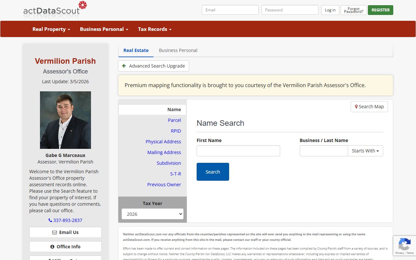Screen dimensions: 416x260
Task: Open the Starts With match dropdown
Action: (x=365, y=151)
